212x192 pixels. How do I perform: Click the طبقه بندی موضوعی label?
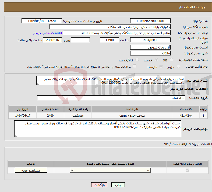pyautogui.click(x=193, y=60)
